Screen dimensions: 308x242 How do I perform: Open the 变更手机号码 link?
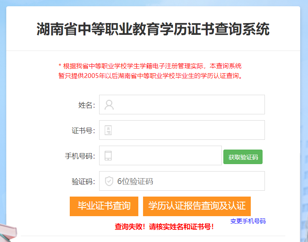pos(248,221)
